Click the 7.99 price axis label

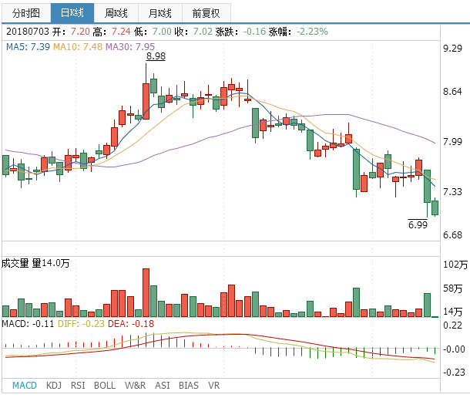click(x=452, y=141)
